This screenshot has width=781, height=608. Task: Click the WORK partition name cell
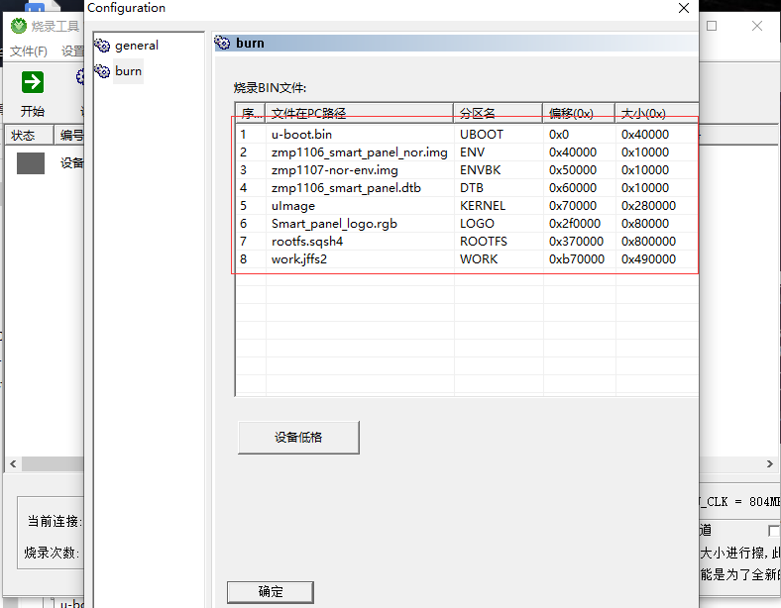(x=479, y=259)
